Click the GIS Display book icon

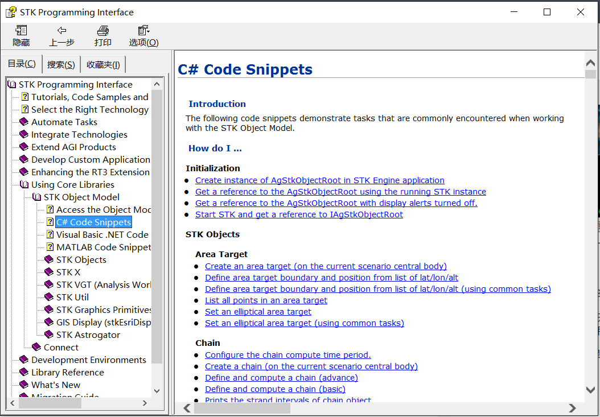49,322
